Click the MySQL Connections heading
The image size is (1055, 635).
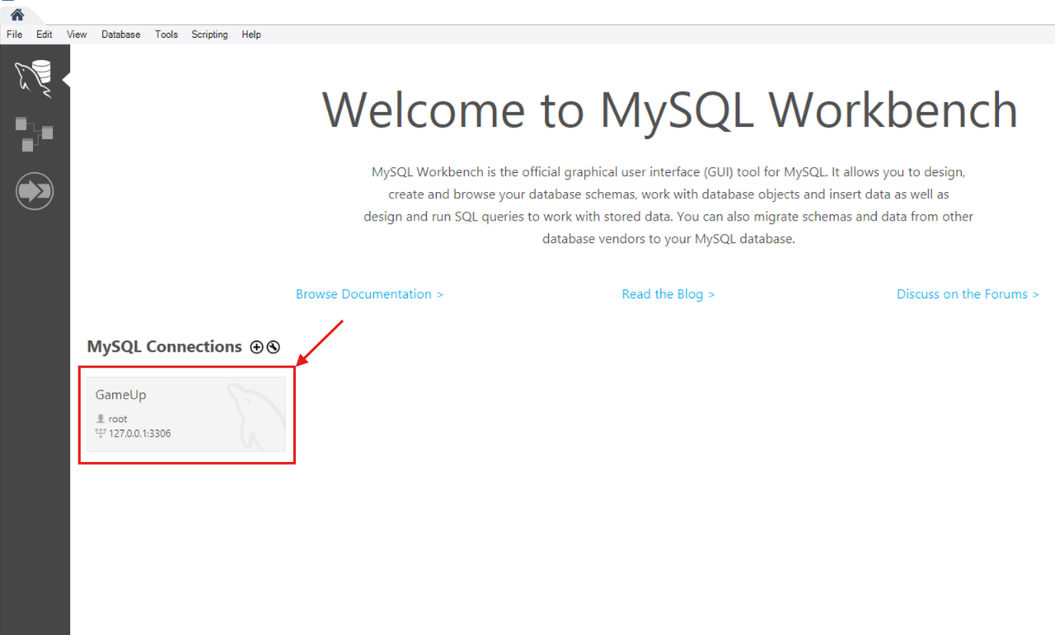click(x=165, y=347)
